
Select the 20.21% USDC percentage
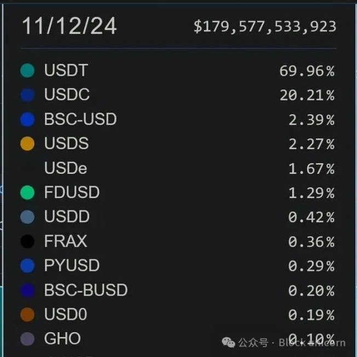(x=306, y=95)
